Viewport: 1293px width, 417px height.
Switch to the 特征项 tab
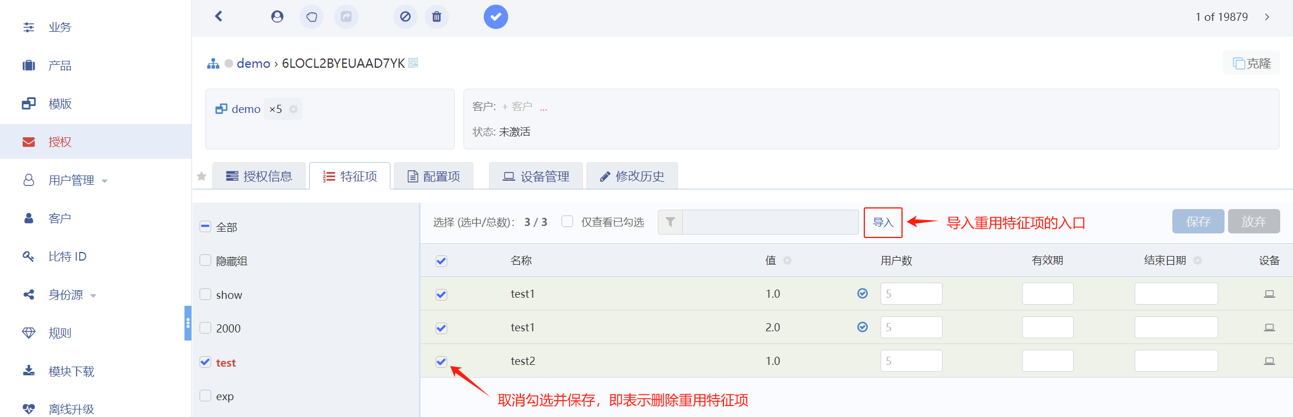coord(350,176)
